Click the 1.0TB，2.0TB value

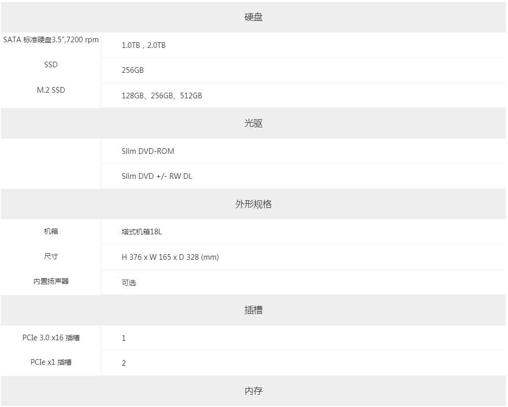click(x=144, y=45)
